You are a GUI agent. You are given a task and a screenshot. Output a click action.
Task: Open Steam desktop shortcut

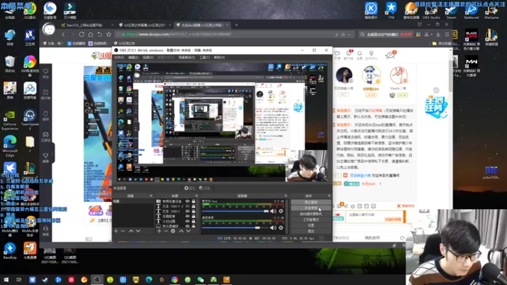point(451,10)
